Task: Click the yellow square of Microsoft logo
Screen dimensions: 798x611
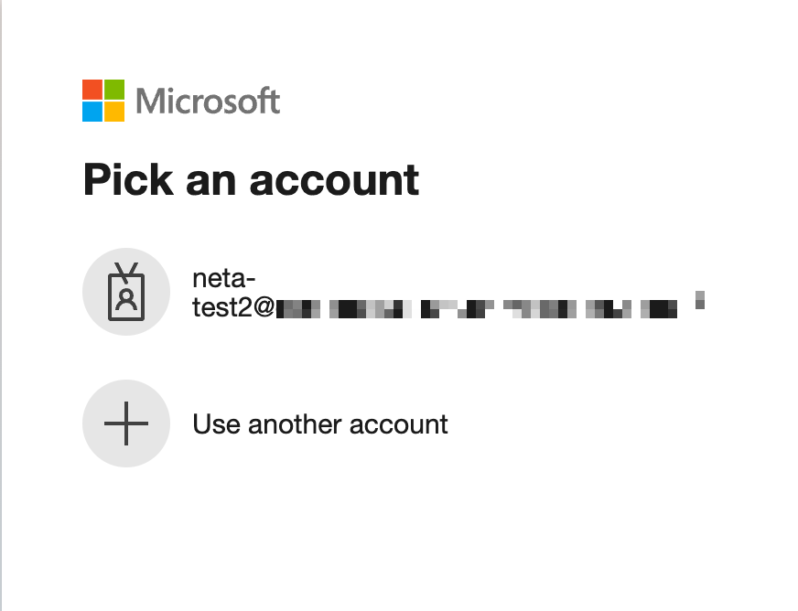Action: (114, 112)
